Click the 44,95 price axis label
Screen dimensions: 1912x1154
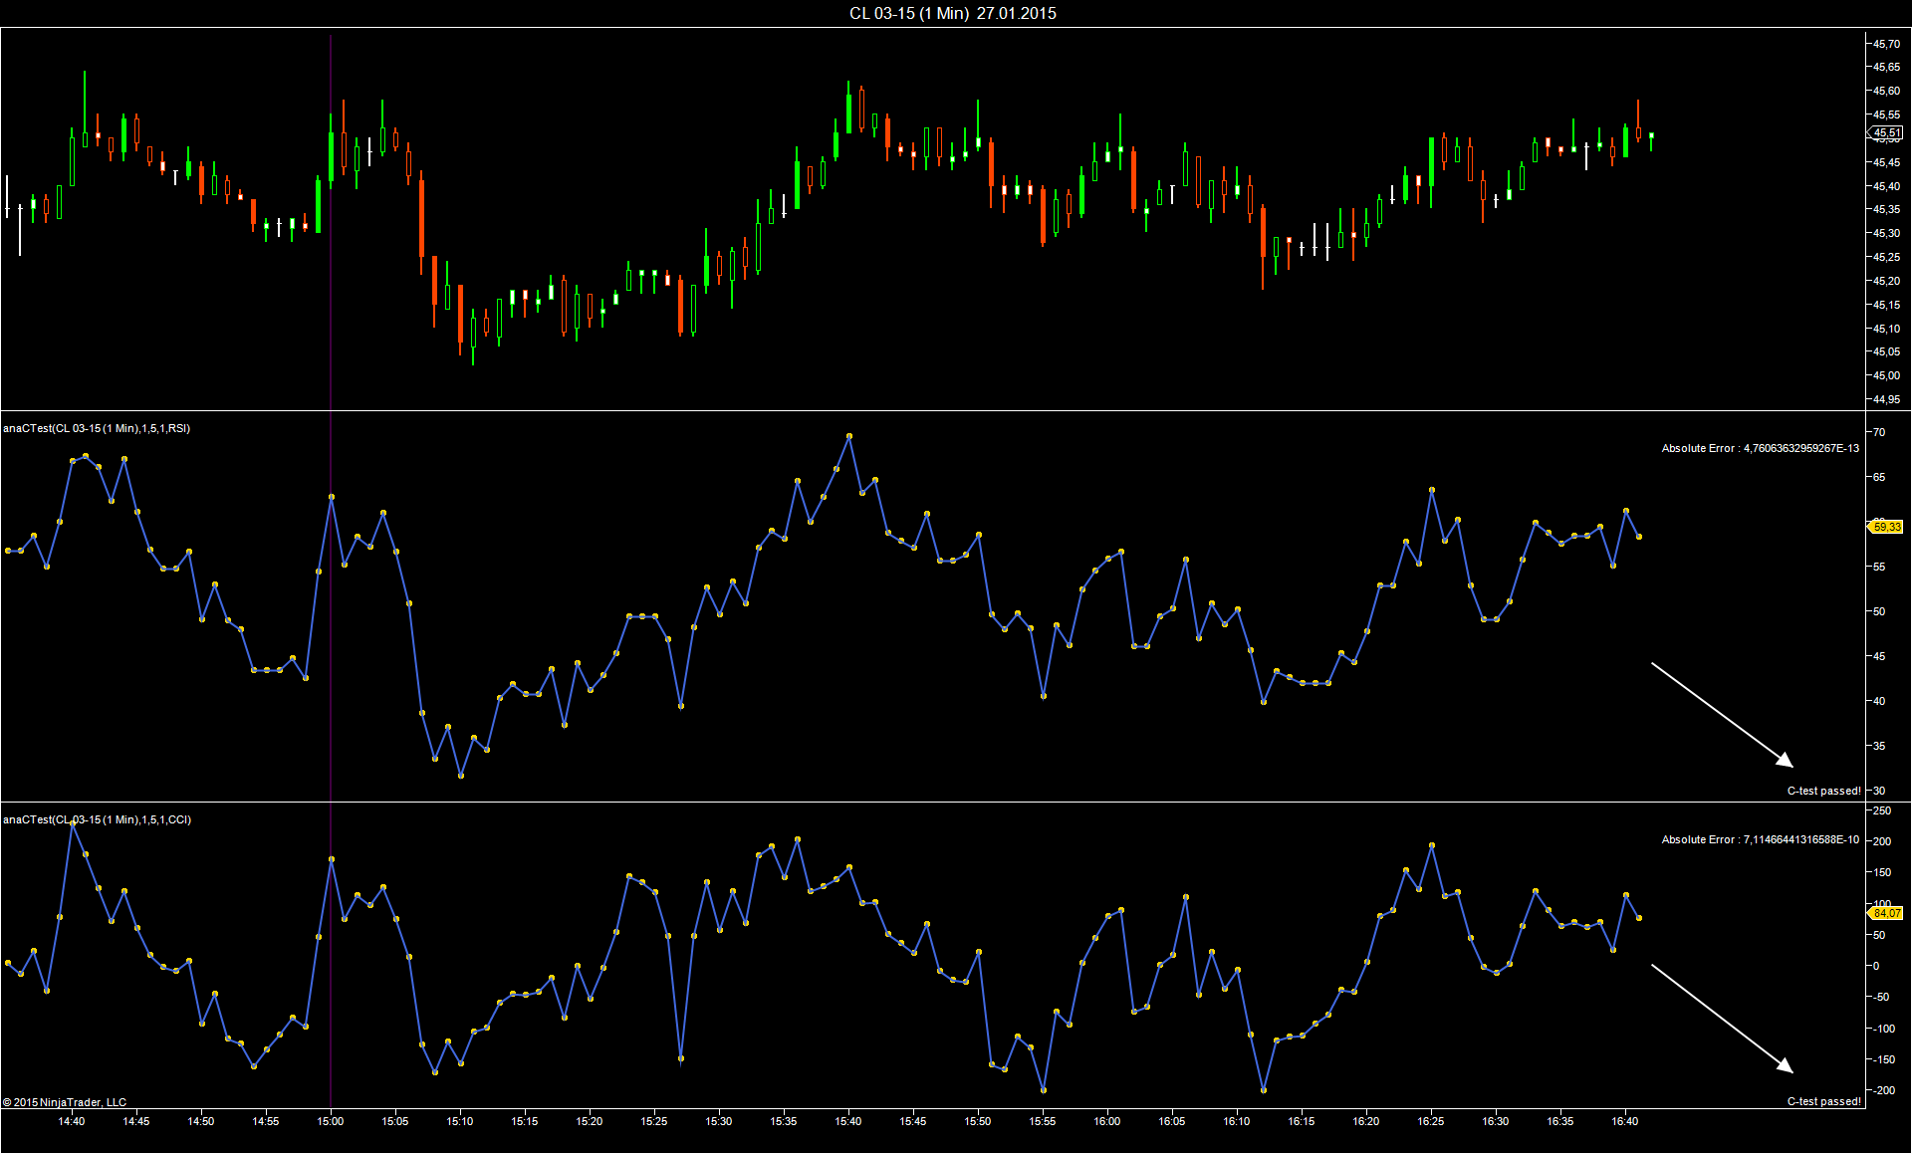click(x=1886, y=399)
